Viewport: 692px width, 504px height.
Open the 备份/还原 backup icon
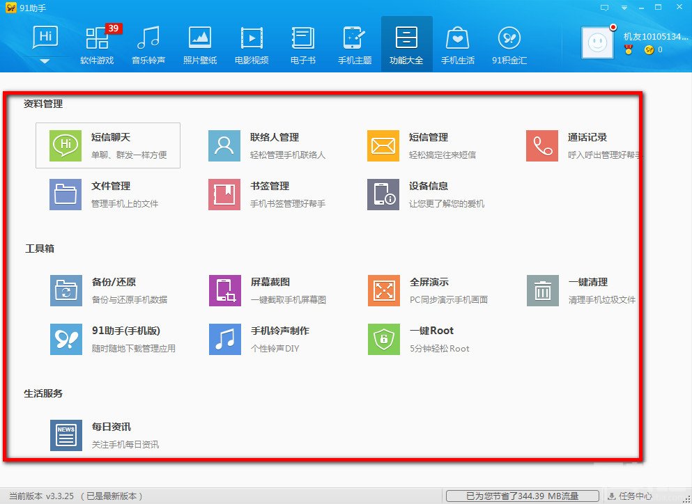click(x=66, y=290)
